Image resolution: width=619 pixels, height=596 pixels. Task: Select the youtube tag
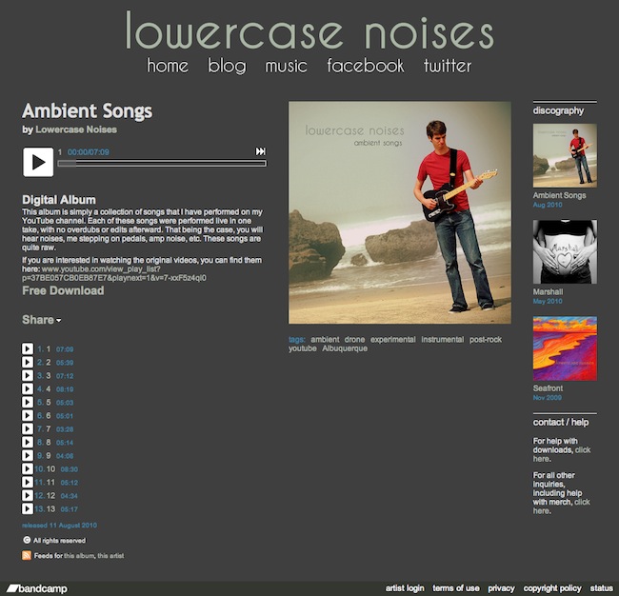[303, 348]
